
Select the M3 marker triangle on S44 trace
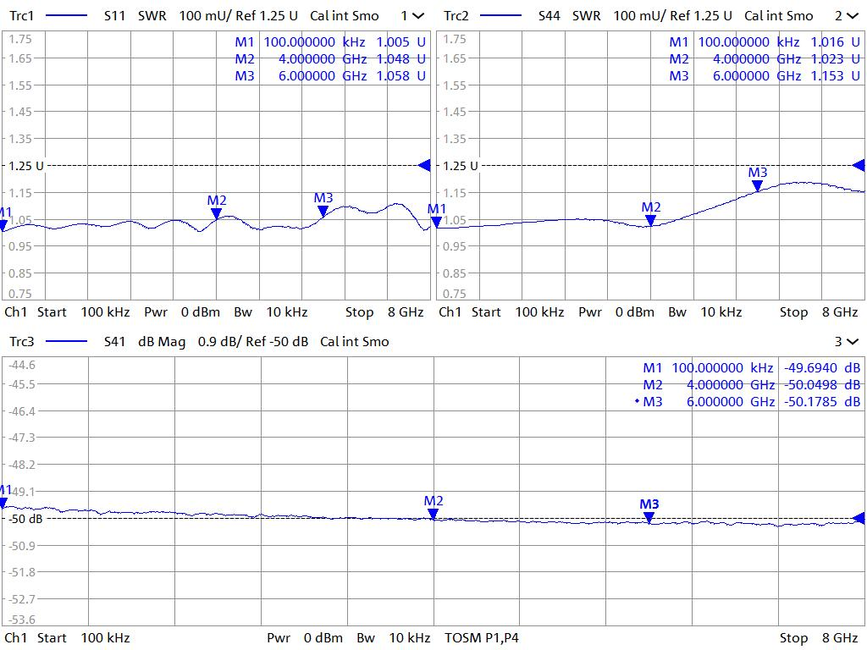pos(758,186)
